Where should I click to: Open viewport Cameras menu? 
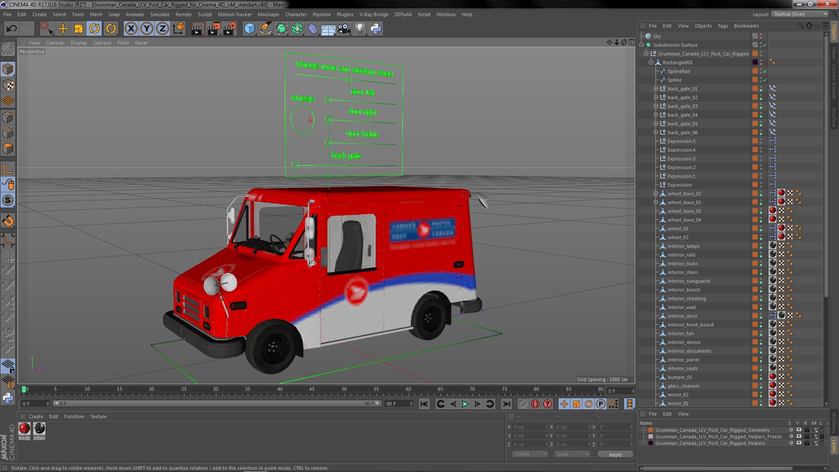pos(55,43)
